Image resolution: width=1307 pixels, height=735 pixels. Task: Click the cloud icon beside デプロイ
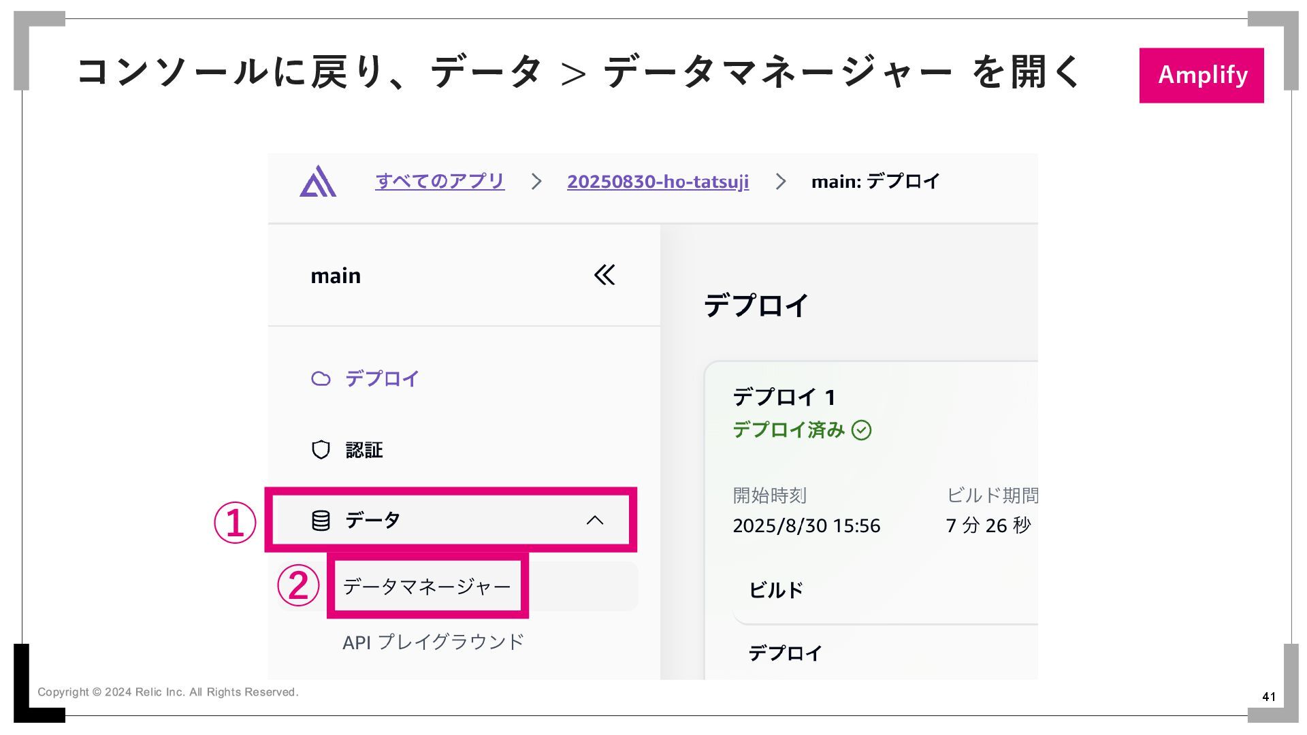pos(321,378)
